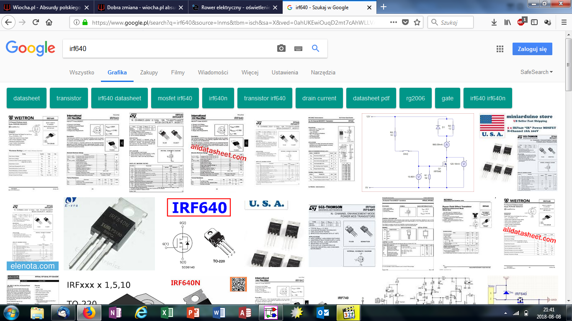Filter images by the rg2006 chip
The width and height of the screenshot is (572, 321).
pos(416,98)
